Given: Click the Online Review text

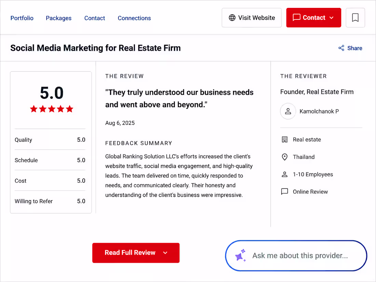Looking at the screenshot, I should pyautogui.click(x=310, y=192).
